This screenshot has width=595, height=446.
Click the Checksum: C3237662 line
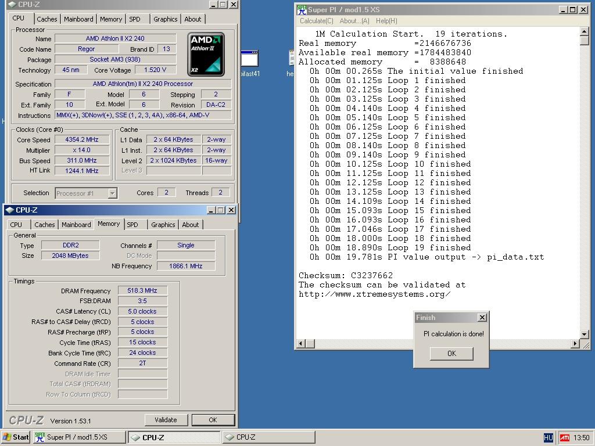click(346, 275)
